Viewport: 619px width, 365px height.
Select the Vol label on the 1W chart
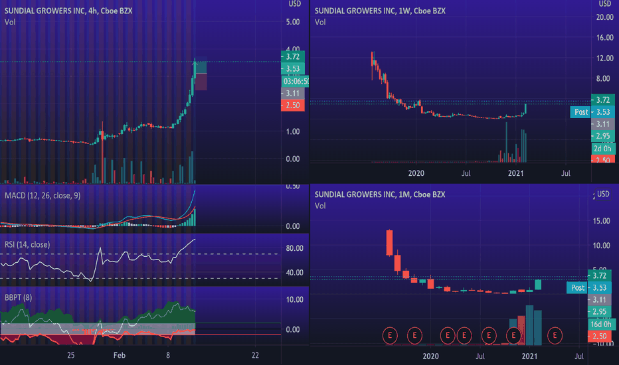pos(320,22)
